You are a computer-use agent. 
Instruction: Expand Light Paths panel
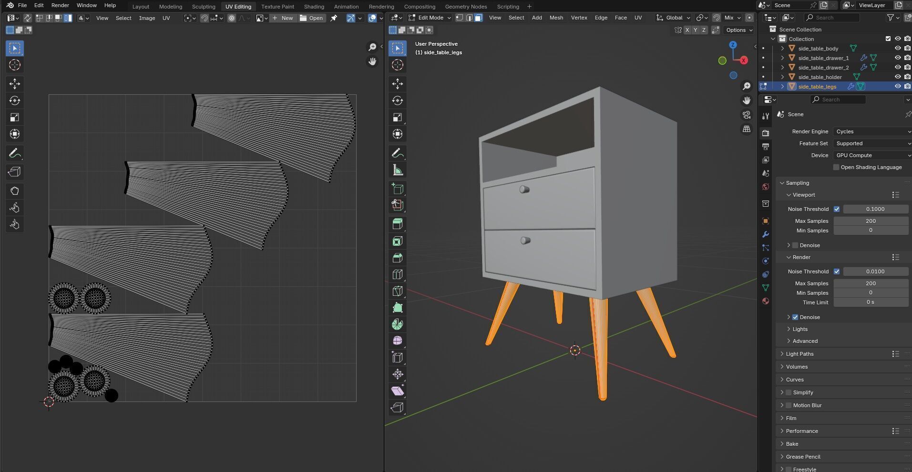pos(799,354)
